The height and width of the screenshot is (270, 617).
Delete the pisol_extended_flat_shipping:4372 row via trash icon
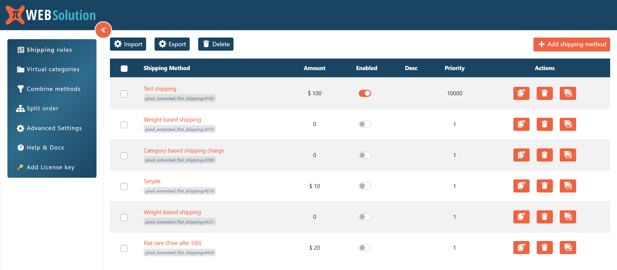544,124
